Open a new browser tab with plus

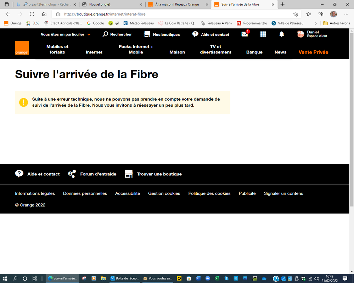coord(282,4)
